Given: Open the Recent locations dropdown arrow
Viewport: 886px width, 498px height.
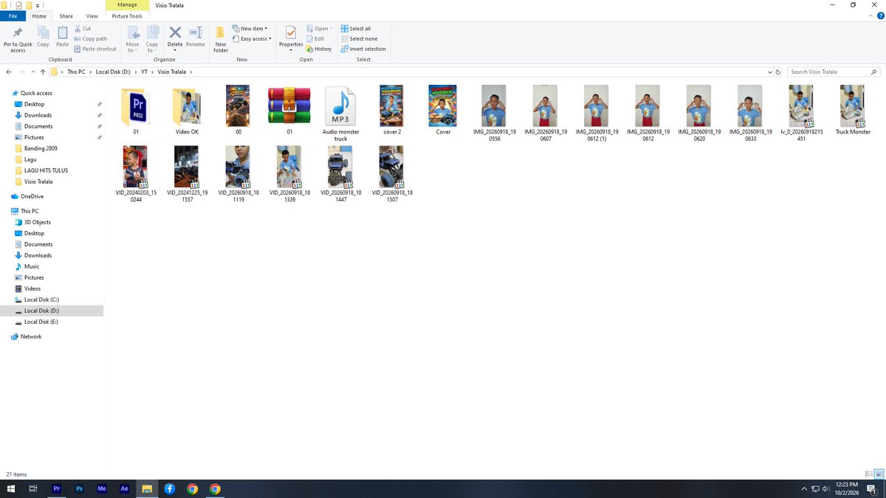Looking at the screenshot, I should [32, 72].
